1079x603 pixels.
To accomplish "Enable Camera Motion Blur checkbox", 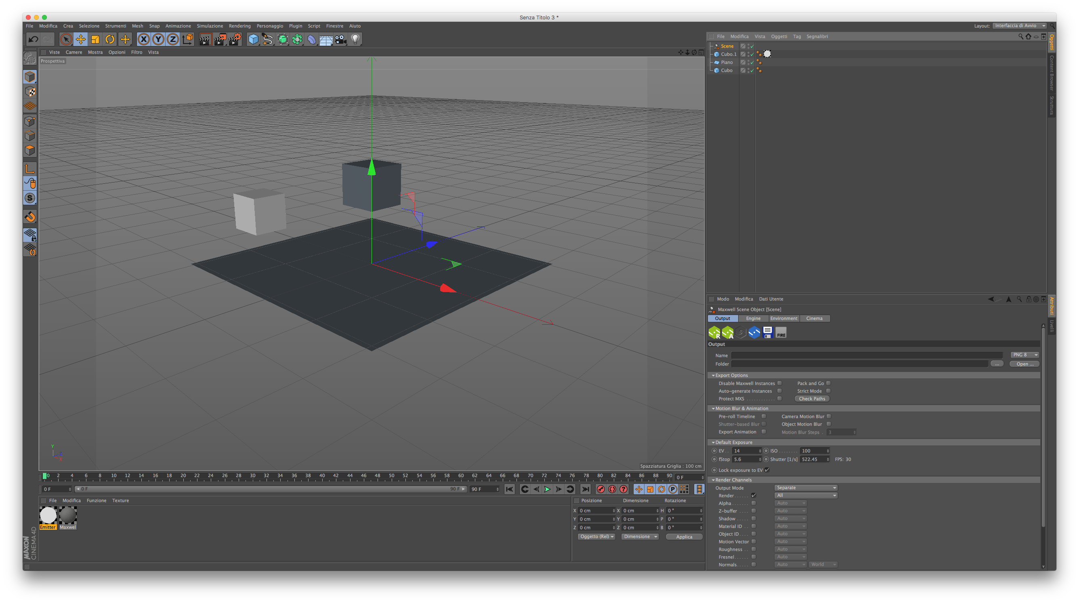I will tap(829, 416).
